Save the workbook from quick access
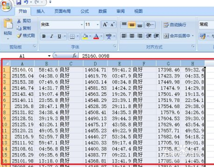The width and height of the screenshot is (214, 167). click(x=18, y=2)
